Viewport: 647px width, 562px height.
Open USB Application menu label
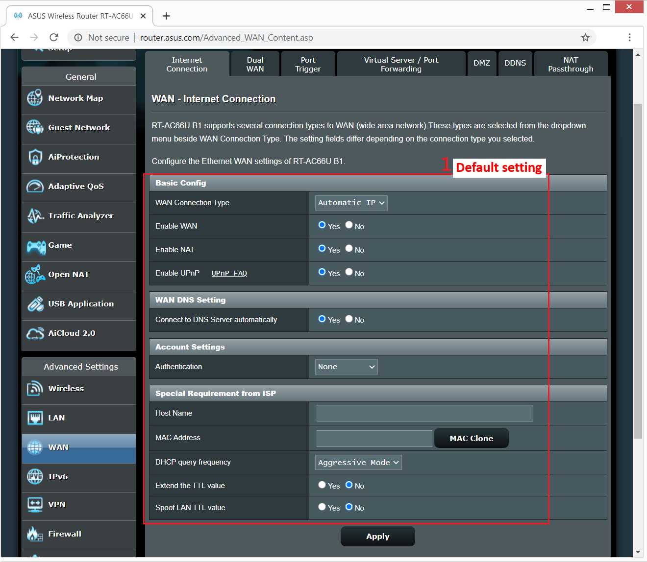point(81,304)
